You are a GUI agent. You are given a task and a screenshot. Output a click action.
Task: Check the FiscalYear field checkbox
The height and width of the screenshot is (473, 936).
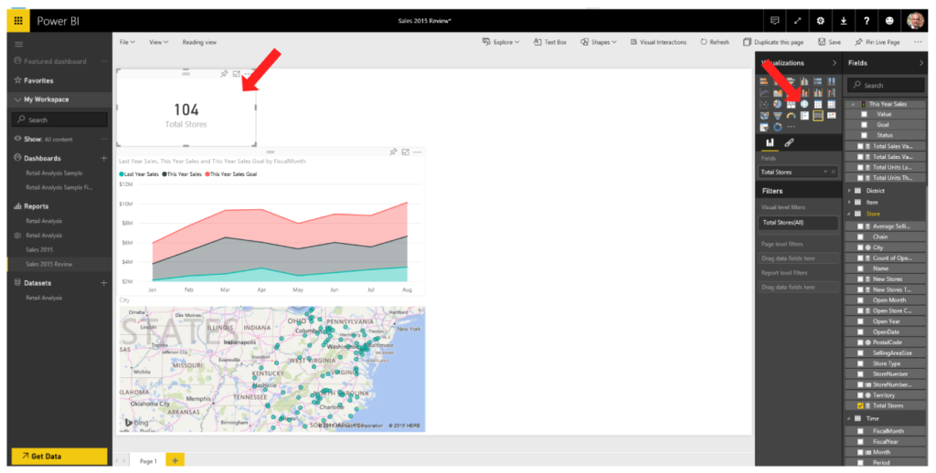coord(860,441)
